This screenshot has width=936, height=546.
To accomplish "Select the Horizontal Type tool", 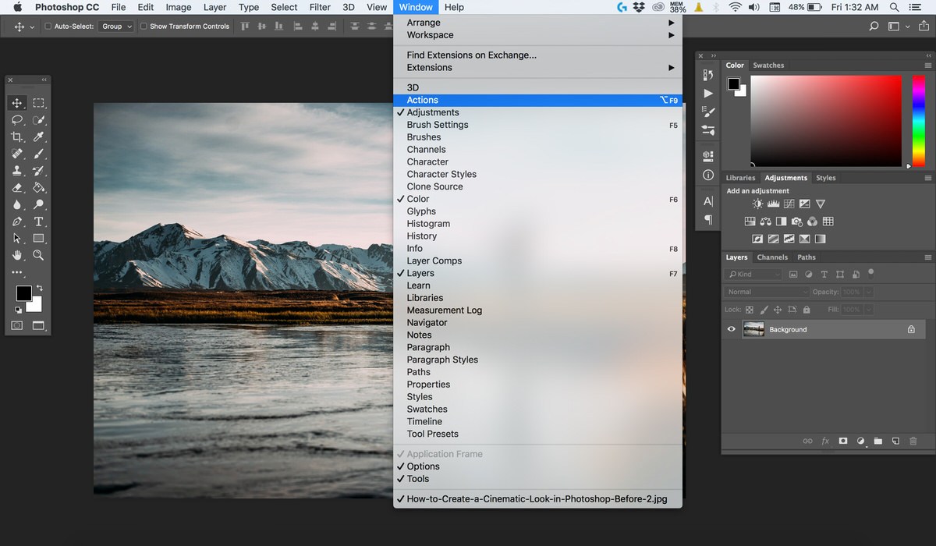I will click(38, 222).
